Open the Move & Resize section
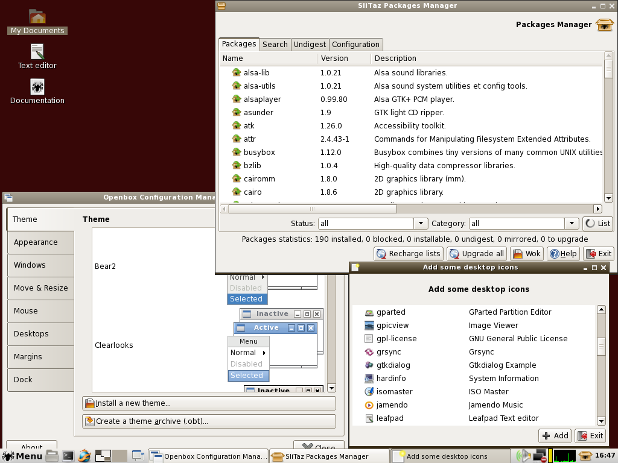 coord(40,288)
